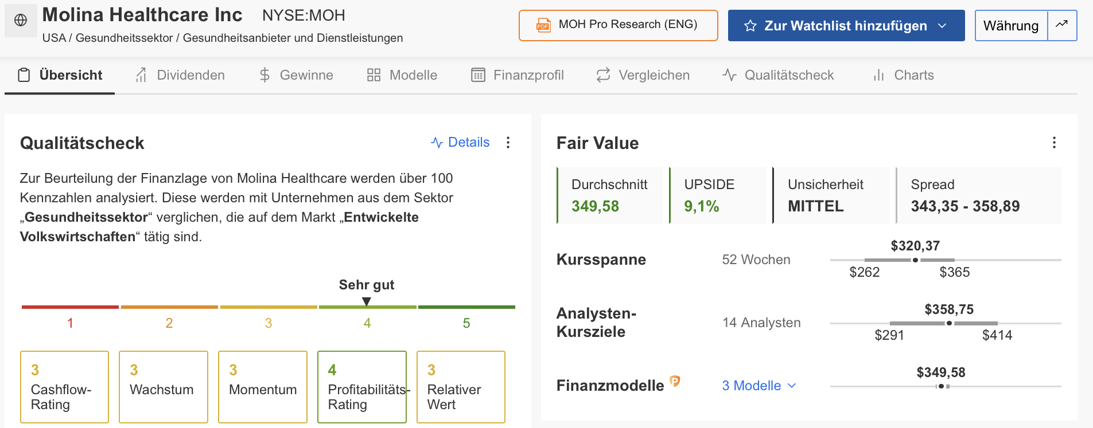
Task: Open the Qualitätscheck tab
Action: (x=778, y=75)
